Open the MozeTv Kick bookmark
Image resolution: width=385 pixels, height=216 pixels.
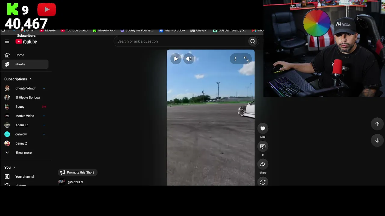[104, 30]
